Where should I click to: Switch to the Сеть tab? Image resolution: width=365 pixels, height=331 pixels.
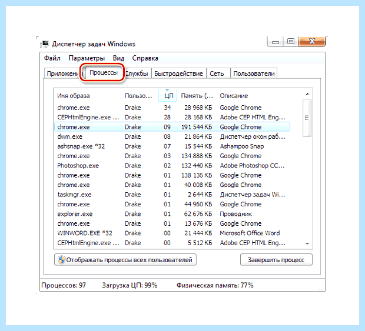217,73
